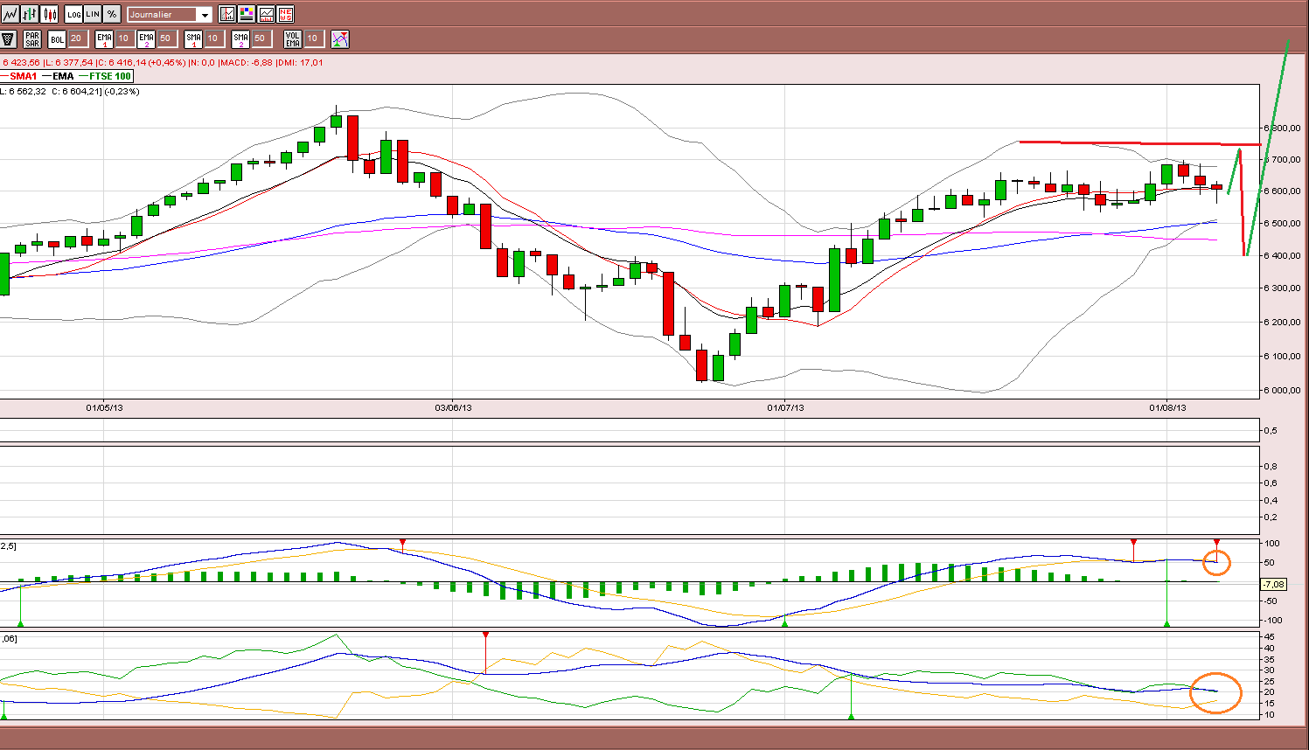Click the 6 300,00 price axis label
Image resolution: width=1309 pixels, height=750 pixels.
click(x=1283, y=288)
